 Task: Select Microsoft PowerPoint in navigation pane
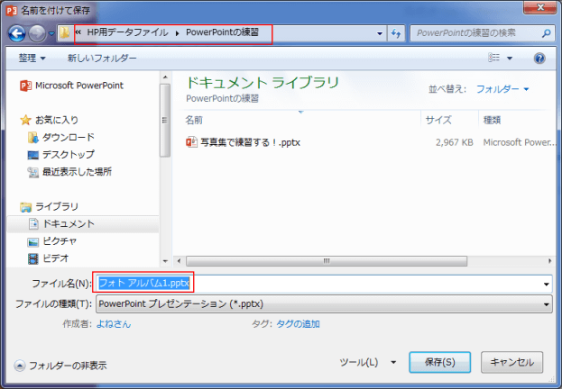point(71,86)
